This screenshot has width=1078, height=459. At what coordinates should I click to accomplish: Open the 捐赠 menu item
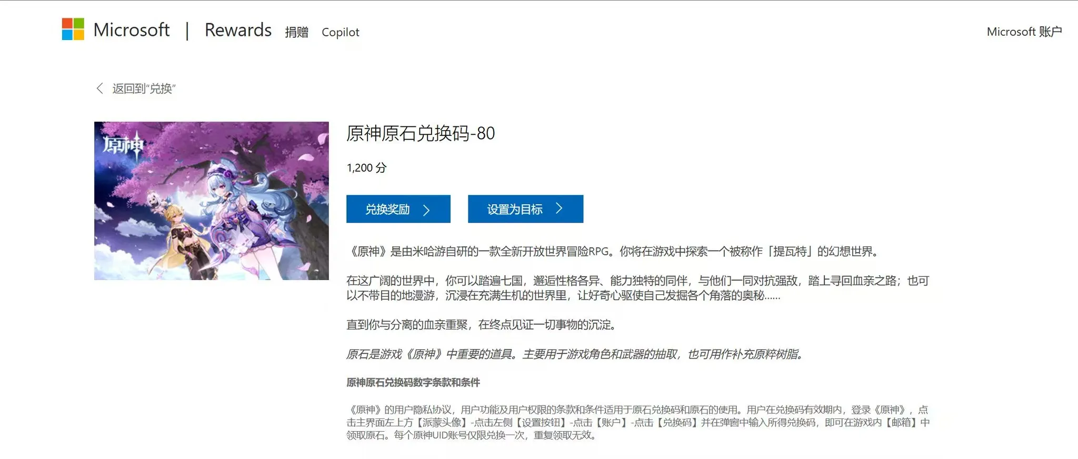pos(296,32)
